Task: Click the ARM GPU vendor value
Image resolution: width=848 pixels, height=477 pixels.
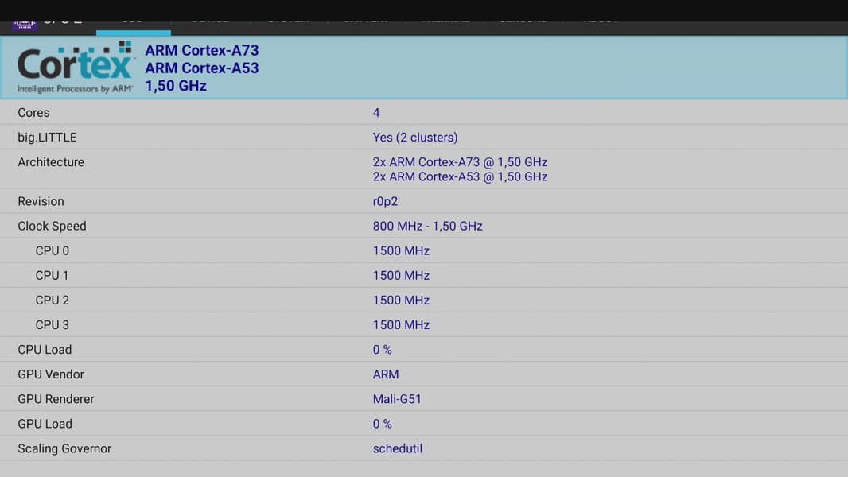Action: [386, 374]
